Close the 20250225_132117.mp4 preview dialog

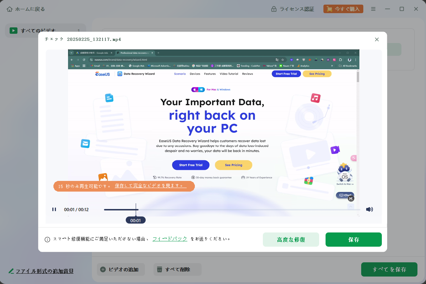click(x=376, y=39)
